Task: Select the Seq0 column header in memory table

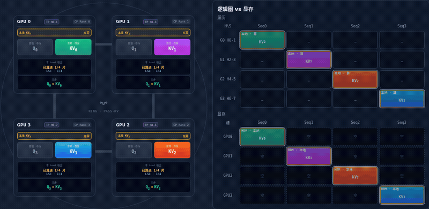Action: coord(262,123)
